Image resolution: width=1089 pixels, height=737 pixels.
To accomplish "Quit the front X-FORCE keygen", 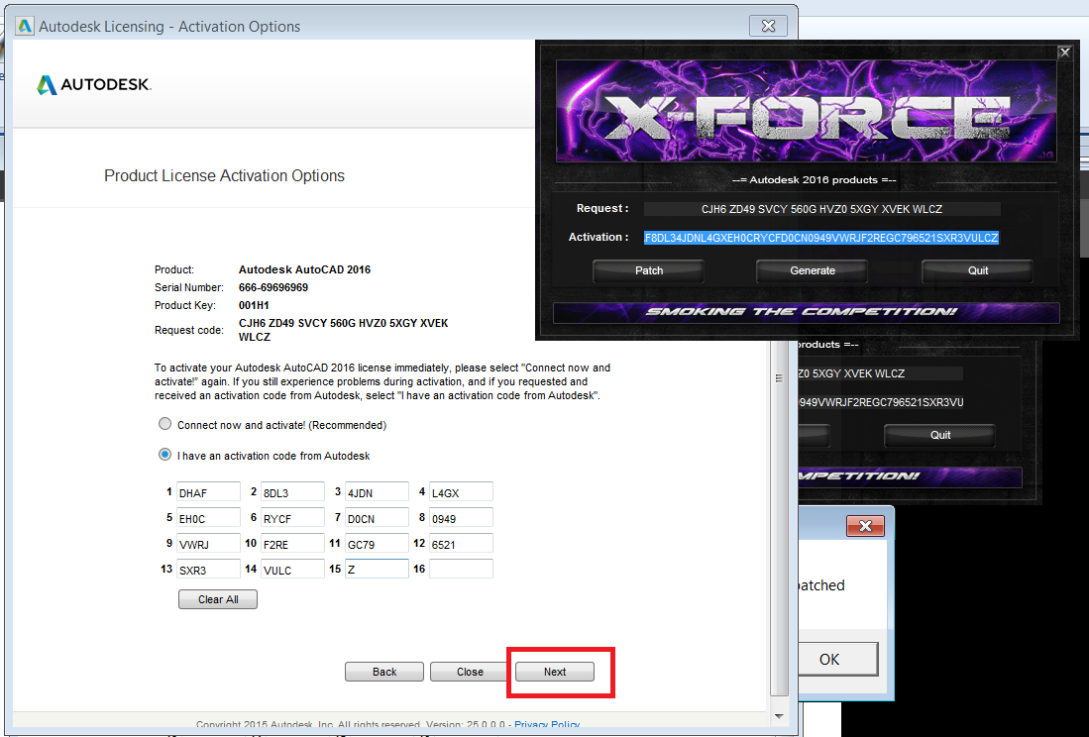I will (x=976, y=269).
